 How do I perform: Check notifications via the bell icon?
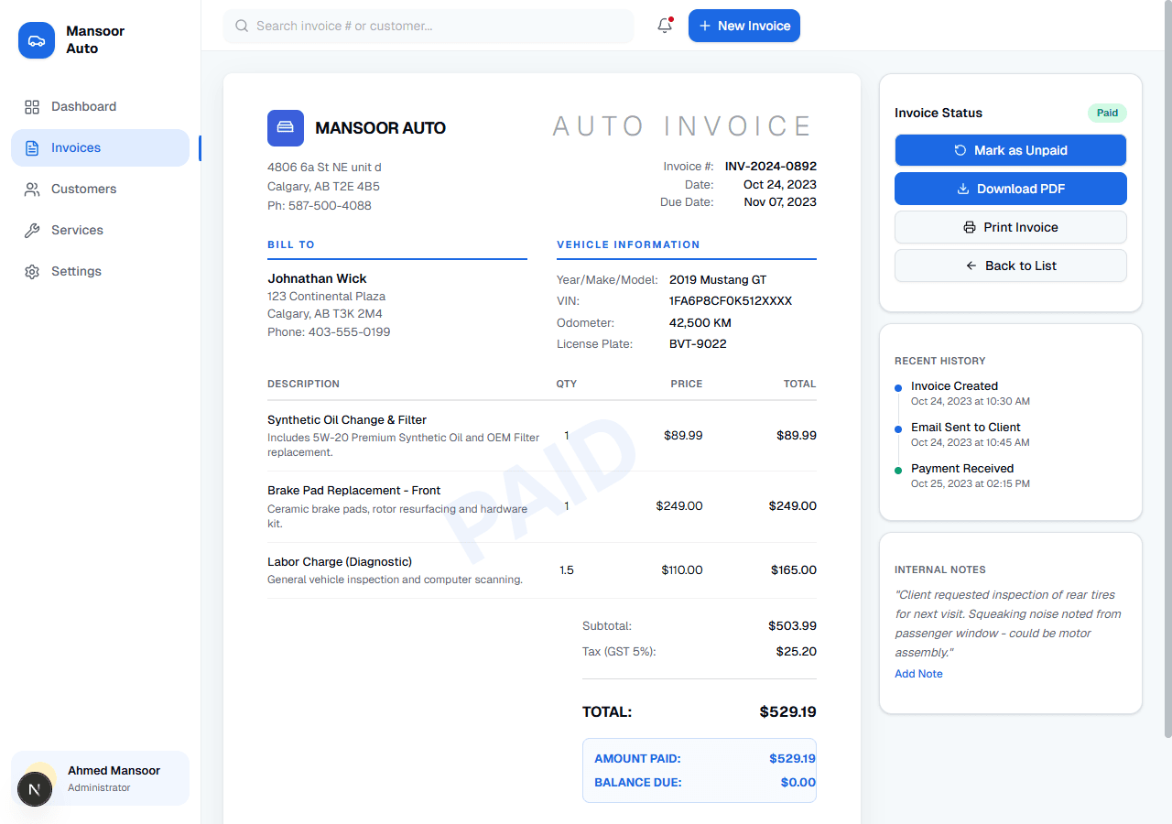[x=664, y=26]
